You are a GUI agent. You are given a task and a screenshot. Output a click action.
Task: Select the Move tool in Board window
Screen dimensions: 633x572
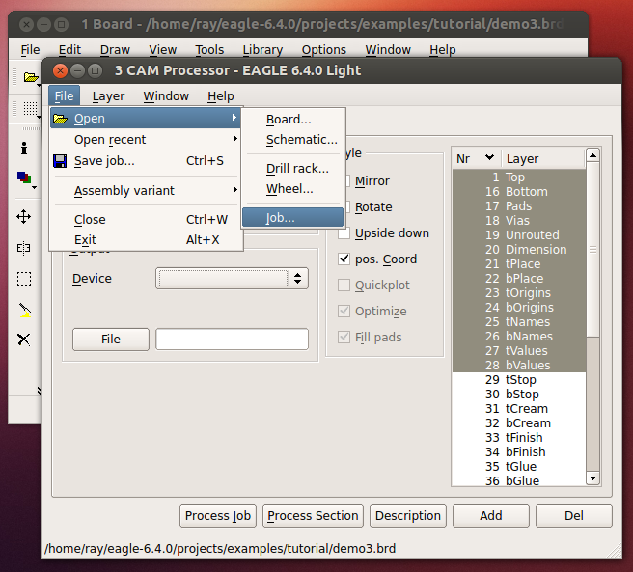[x=24, y=216]
